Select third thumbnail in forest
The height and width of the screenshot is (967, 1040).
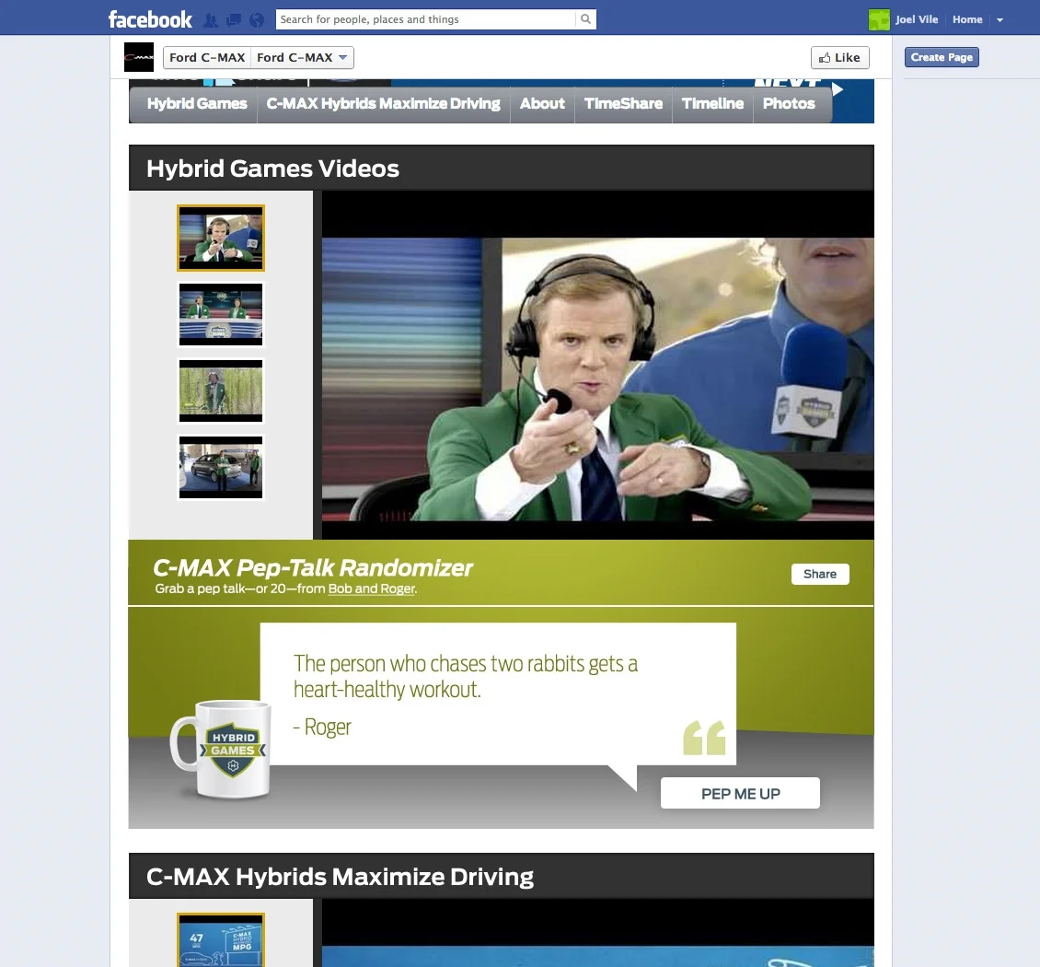click(221, 390)
